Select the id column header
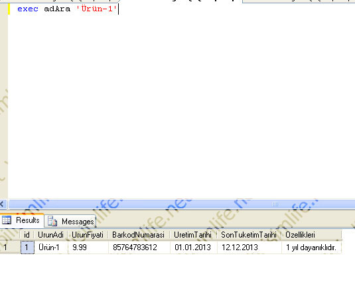 (27, 235)
